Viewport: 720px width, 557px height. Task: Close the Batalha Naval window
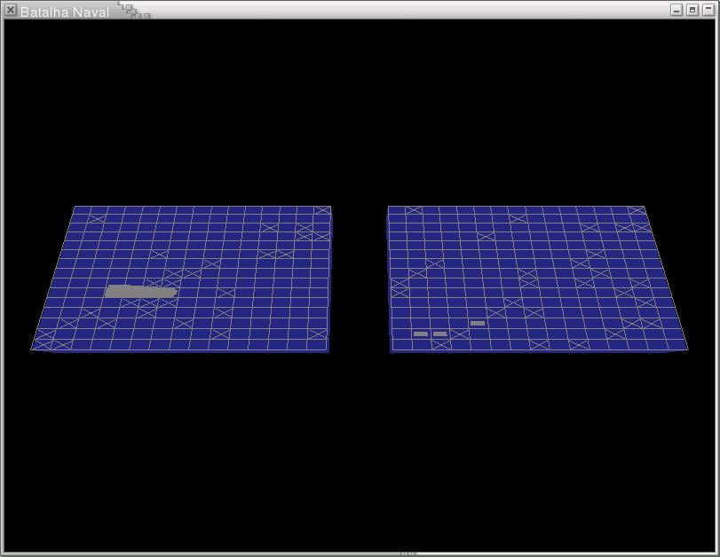(x=10, y=10)
